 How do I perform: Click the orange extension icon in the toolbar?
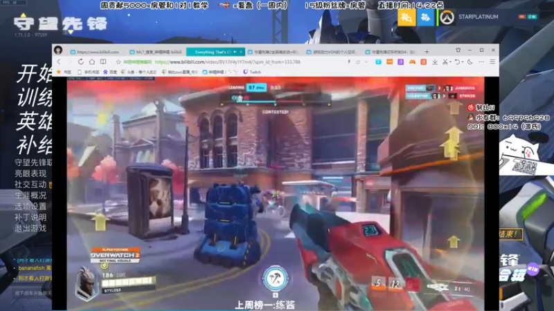(389, 62)
